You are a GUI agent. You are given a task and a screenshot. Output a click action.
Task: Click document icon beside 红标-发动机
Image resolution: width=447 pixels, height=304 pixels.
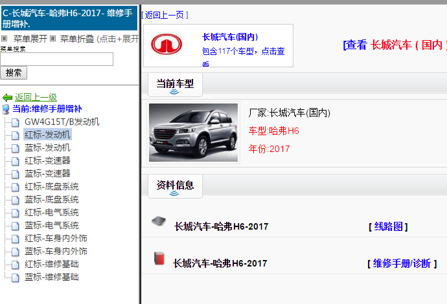(16, 135)
